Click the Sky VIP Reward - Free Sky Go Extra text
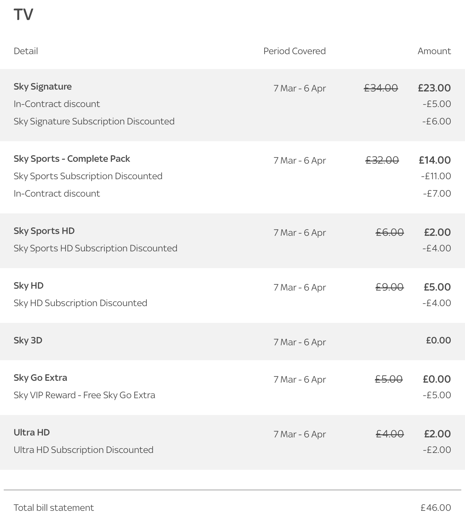Viewport: 465px width, 522px height. [x=85, y=395]
